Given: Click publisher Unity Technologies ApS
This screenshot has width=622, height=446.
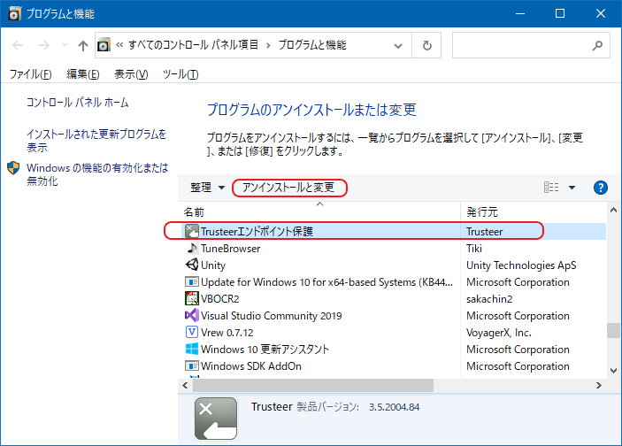Looking at the screenshot, I should (521, 265).
